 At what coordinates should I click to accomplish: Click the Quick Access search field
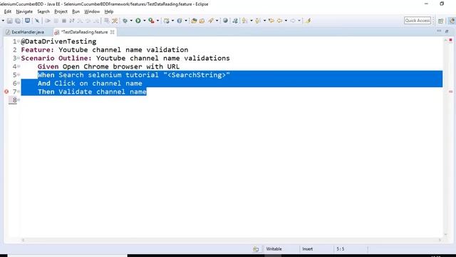tap(418, 21)
